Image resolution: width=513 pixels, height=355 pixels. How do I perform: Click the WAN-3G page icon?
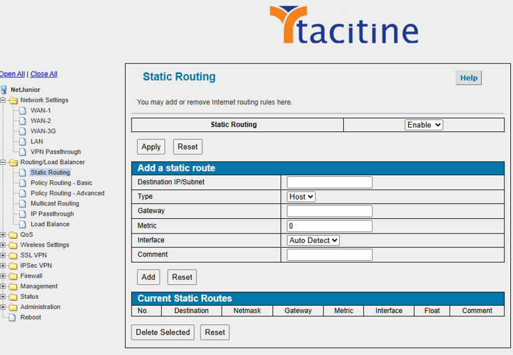point(23,131)
